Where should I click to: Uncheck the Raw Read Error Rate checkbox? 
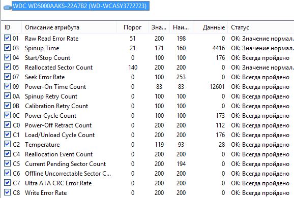click(x=7, y=38)
